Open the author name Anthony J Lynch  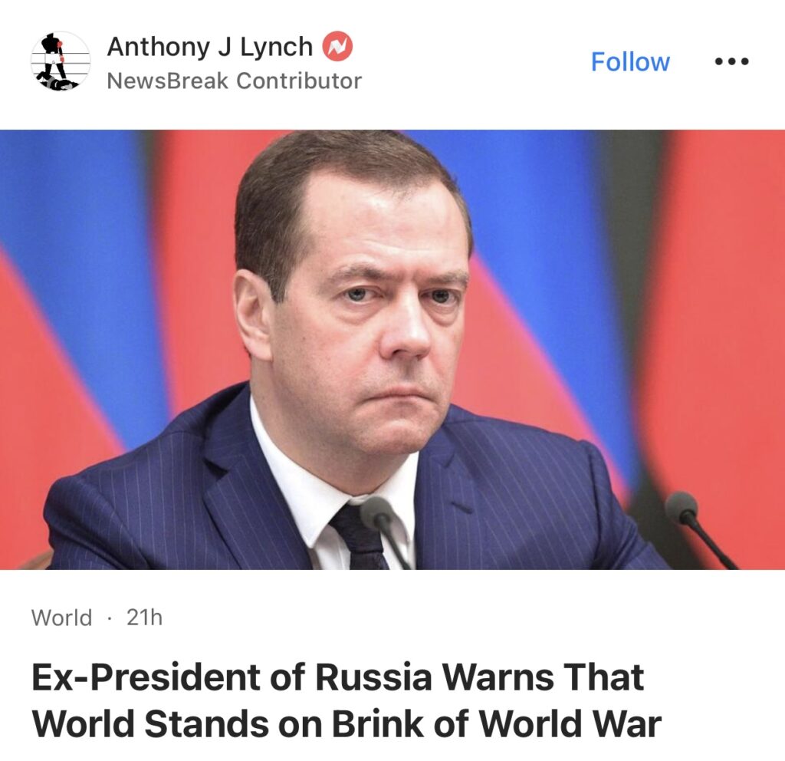coord(210,47)
